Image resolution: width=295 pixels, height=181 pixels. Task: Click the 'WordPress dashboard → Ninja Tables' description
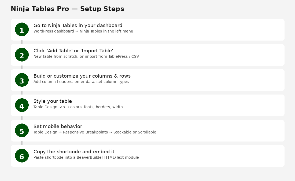pyautogui.click(x=83, y=31)
